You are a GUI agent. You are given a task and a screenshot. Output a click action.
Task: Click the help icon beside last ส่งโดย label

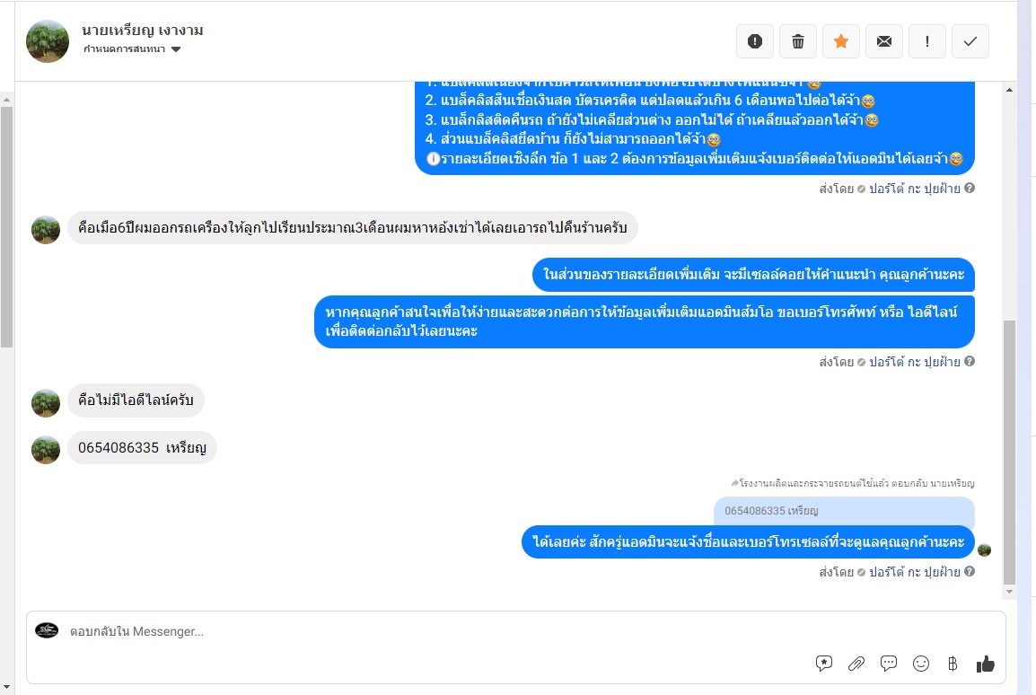point(970,571)
